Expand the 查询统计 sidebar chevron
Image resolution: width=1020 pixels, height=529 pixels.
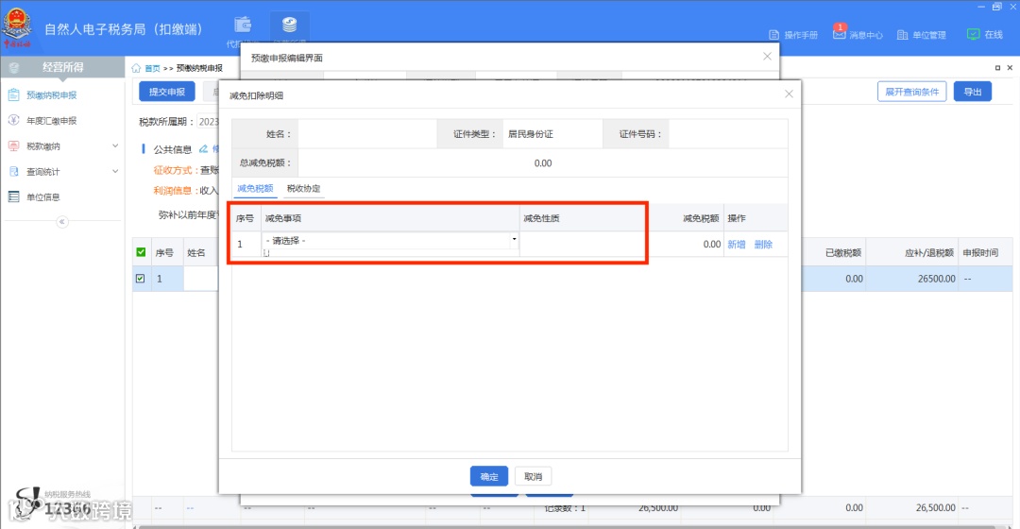click(x=115, y=171)
